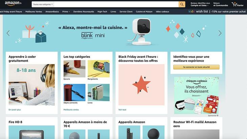247x139 pixels.
Task: Open the Prime dropdown menu
Action: [66, 11]
